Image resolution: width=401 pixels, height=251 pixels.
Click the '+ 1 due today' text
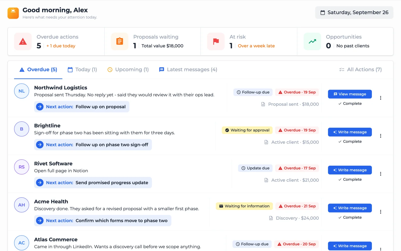61,46
